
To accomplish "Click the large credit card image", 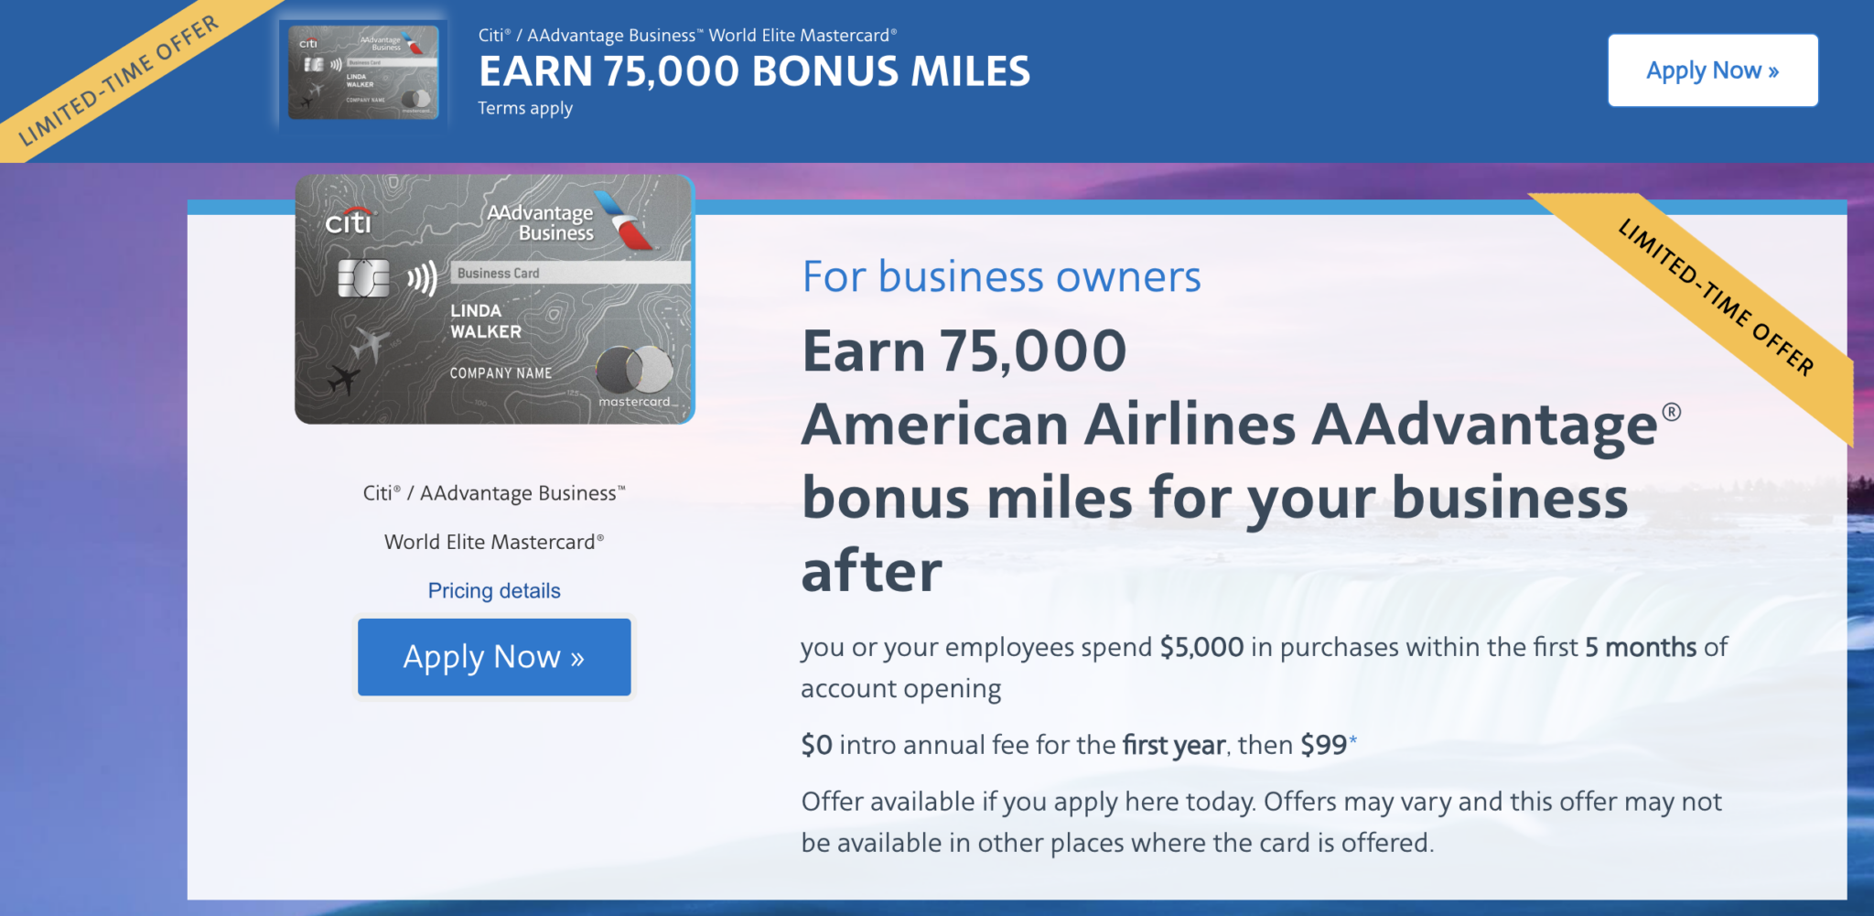I will [x=494, y=297].
